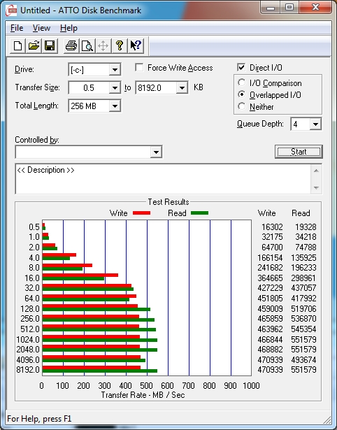Click the New document toolbar icon
337x430 pixels.
tap(17, 45)
